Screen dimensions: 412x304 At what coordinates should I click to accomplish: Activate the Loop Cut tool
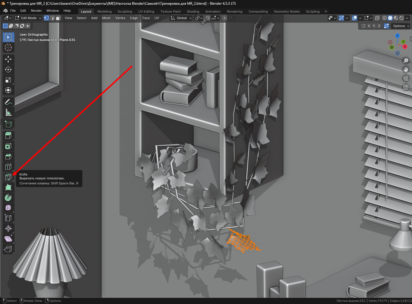pos(8,167)
